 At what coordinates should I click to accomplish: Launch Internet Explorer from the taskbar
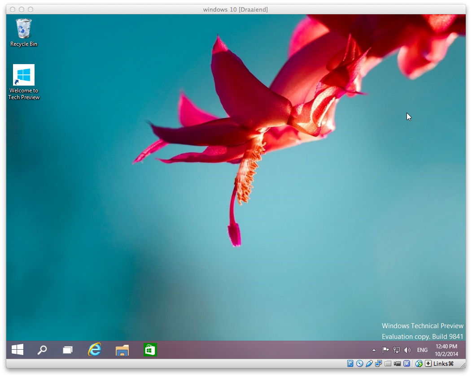coord(95,350)
